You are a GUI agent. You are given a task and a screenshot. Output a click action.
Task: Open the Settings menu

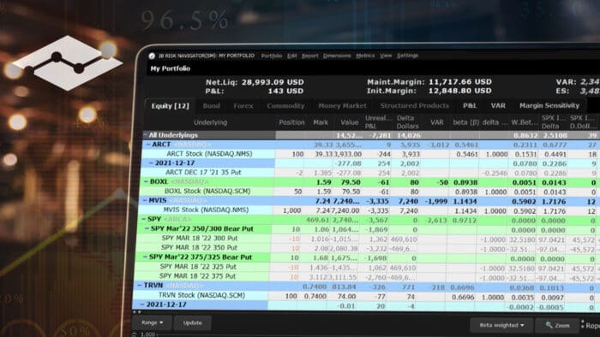[407, 56]
